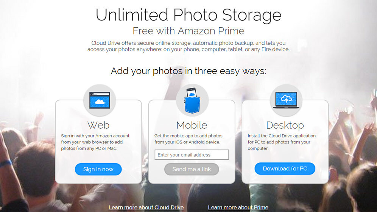Click the Web card description text
The image size is (377, 212).
tap(95, 142)
